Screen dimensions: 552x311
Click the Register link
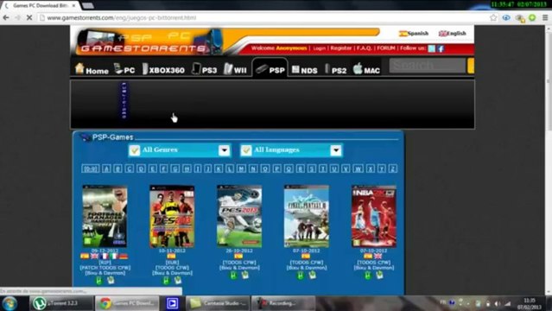[x=340, y=48]
